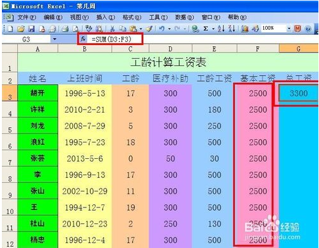Select medical subsidy cell showing 50

click(x=170, y=158)
